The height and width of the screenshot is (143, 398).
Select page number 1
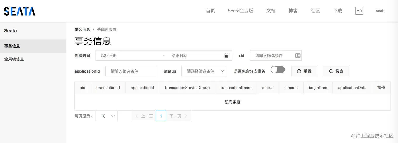tap(161, 116)
